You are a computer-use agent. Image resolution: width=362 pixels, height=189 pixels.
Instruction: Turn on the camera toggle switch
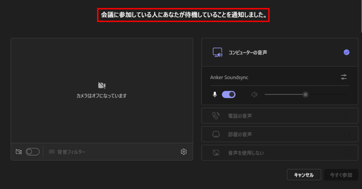[33, 152]
